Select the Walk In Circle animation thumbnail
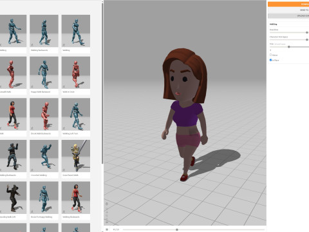Image resolution: width=309 pixels, height=232 pixels. tap(76, 73)
